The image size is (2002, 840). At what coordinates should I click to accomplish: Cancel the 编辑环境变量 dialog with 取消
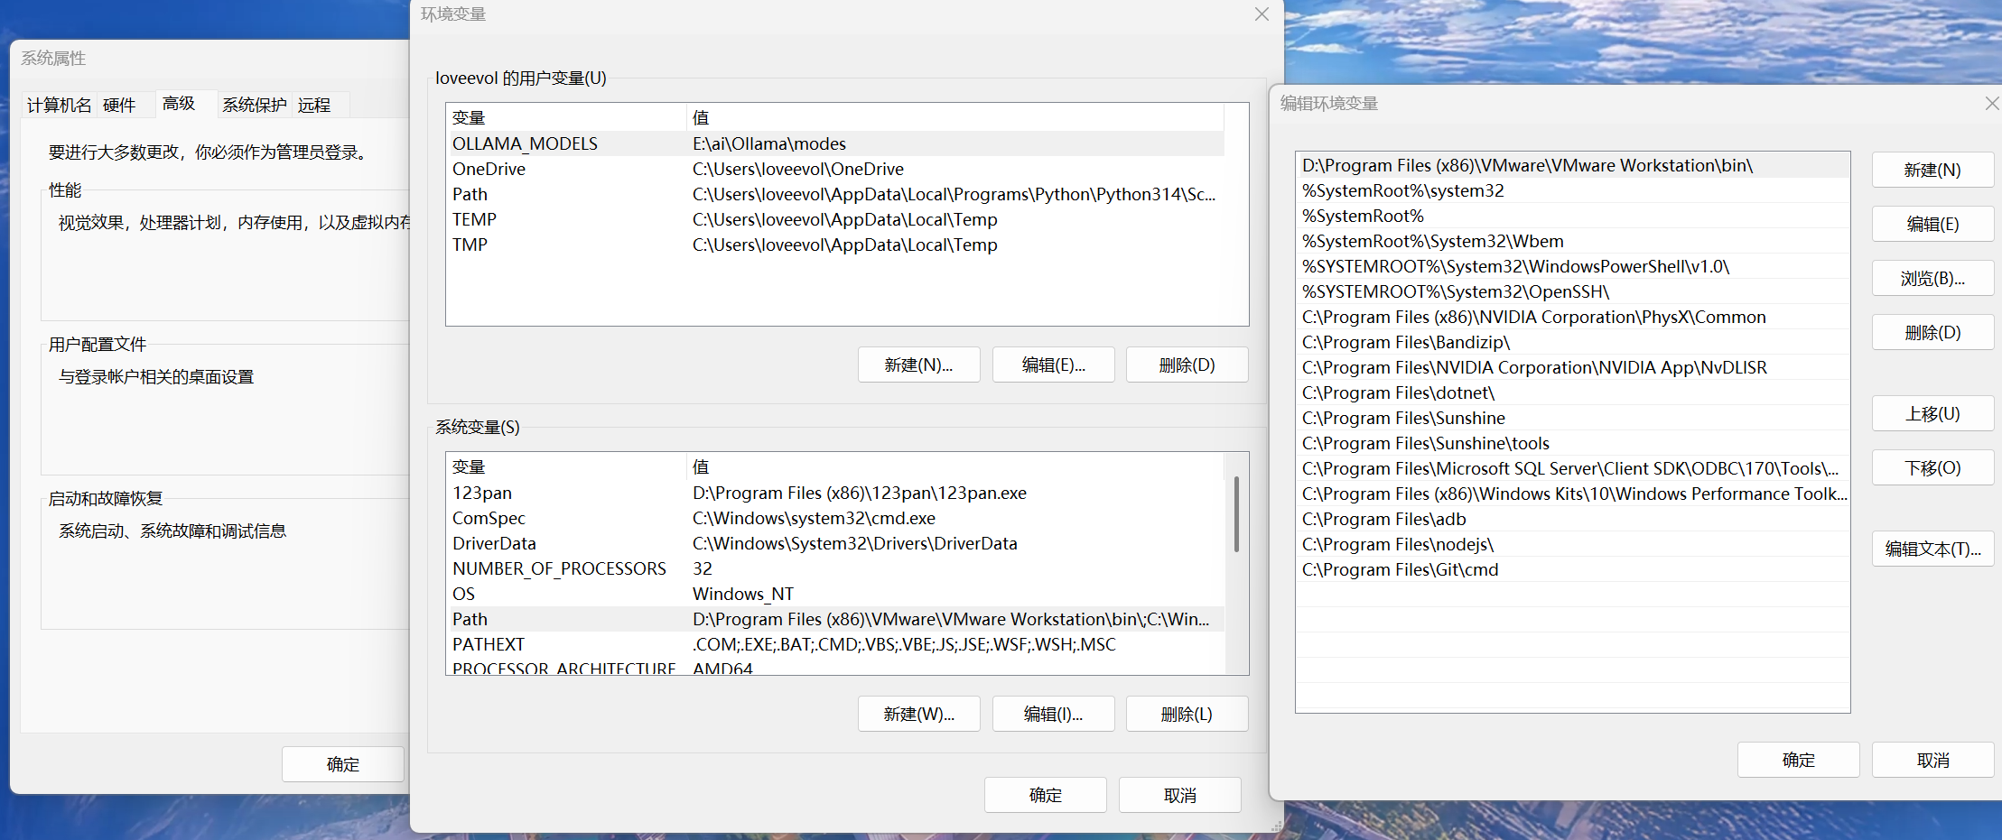coord(1933,761)
